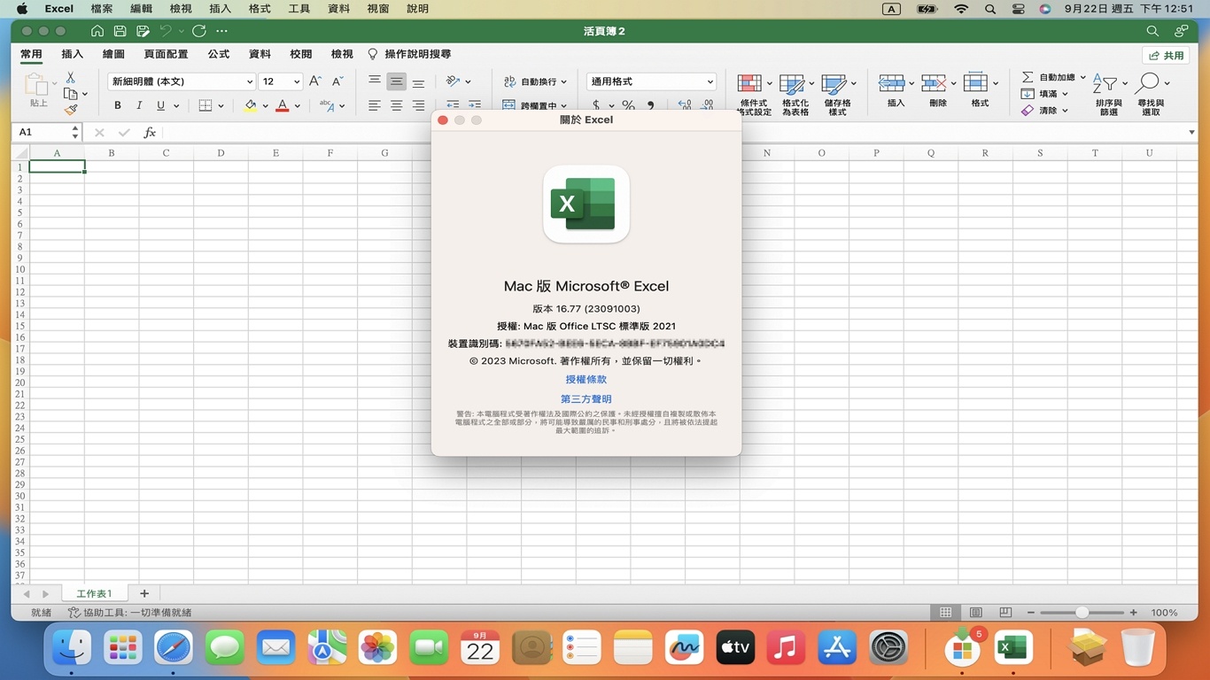
Task: Open the 格式 menu in the menu bar
Action: click(260, 9)
